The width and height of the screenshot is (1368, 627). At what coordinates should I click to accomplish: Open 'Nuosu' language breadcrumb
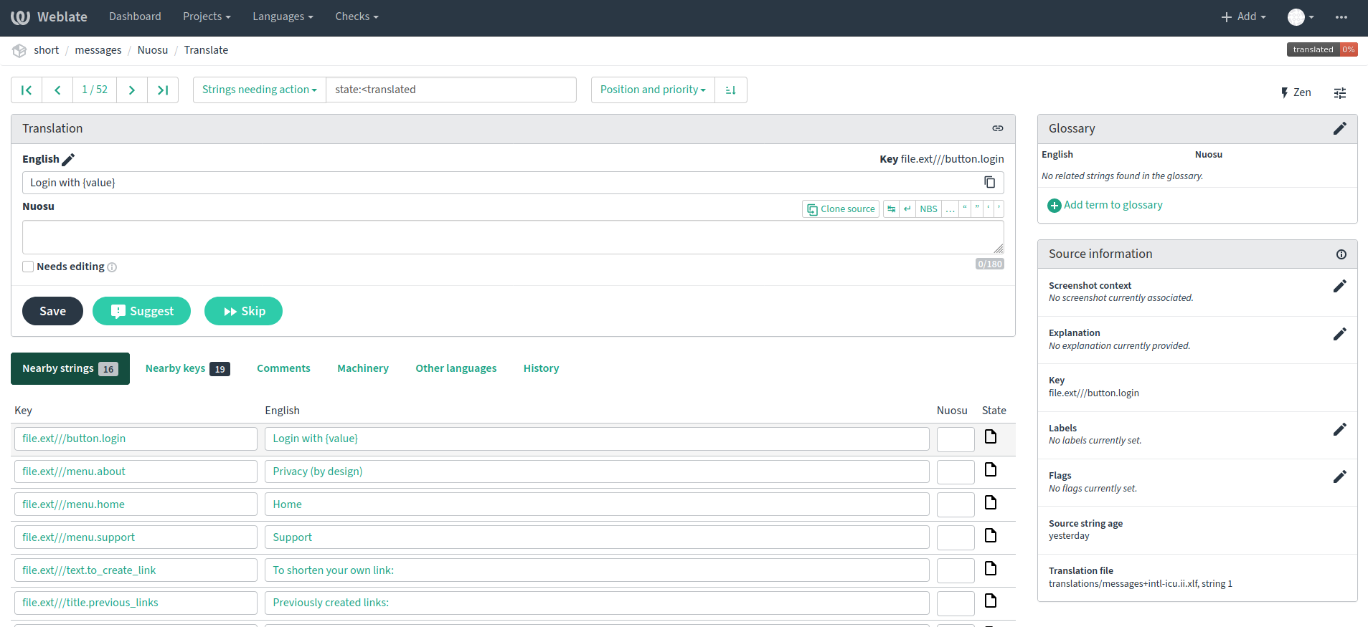[x=153, y=50]
